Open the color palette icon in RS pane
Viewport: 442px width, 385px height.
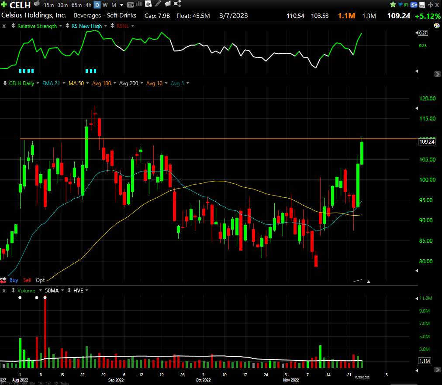tap(437, 26)
